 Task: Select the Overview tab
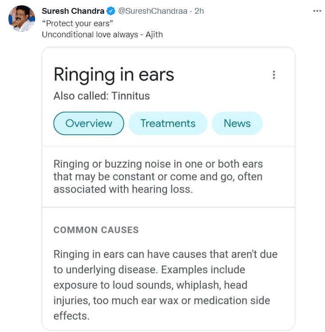89,123
